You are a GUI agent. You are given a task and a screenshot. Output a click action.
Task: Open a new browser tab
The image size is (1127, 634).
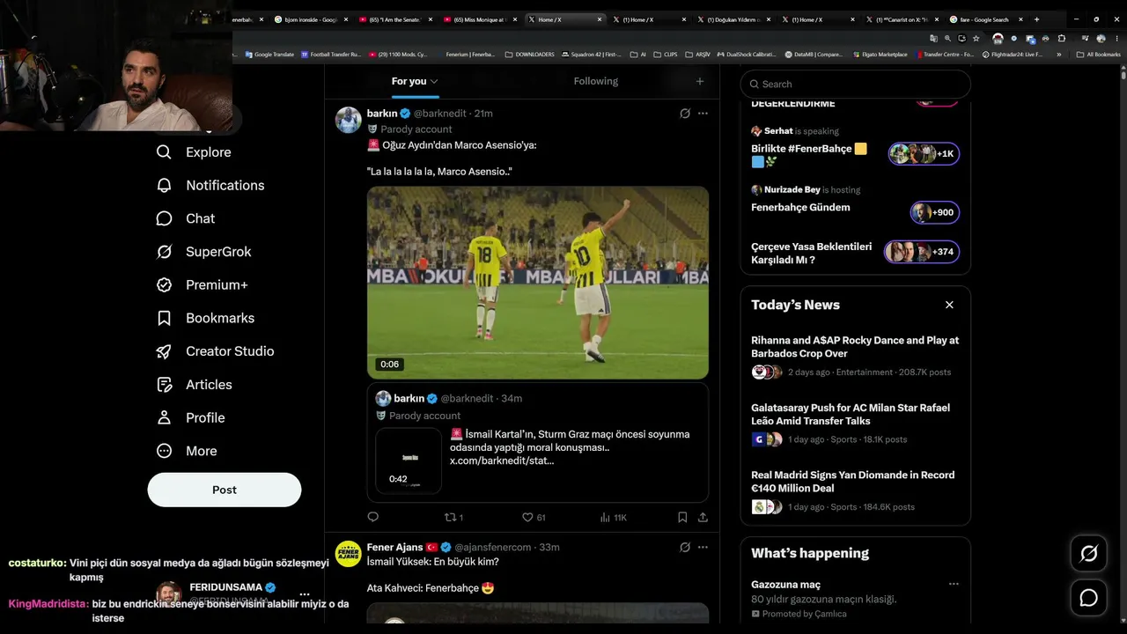1036,19
